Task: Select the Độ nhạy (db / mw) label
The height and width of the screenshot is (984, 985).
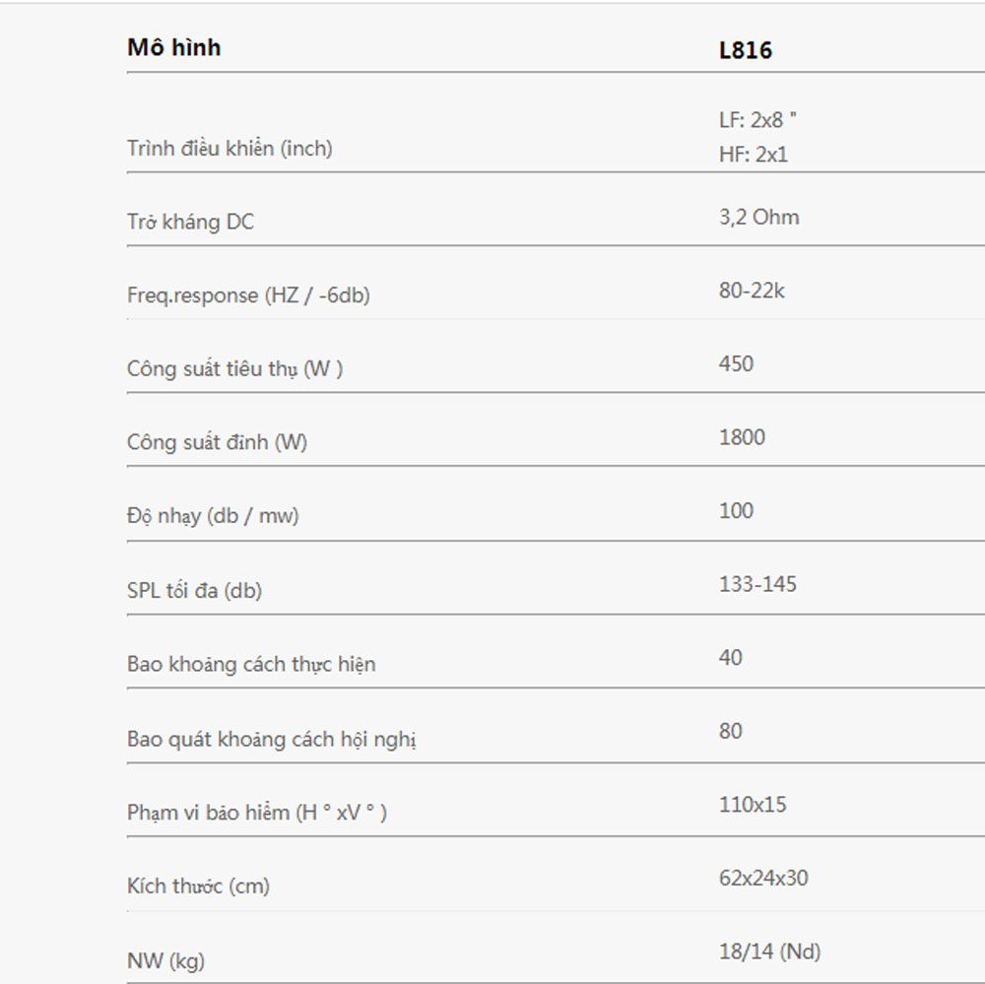Action: tap(213, 516)
